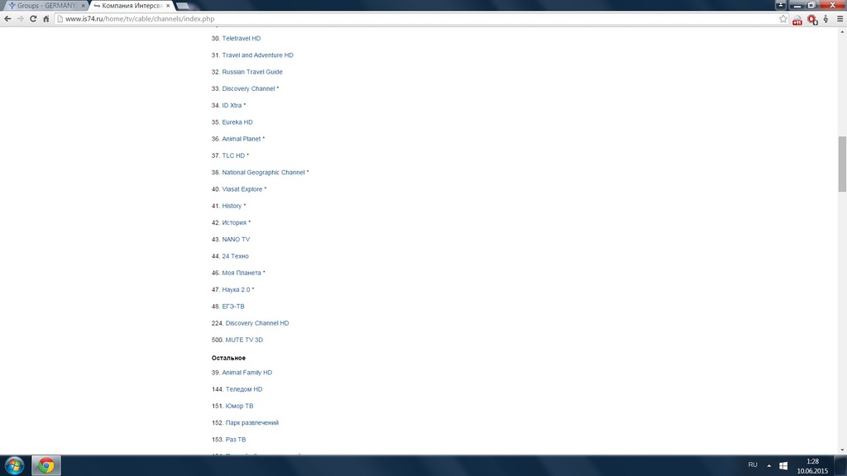Show hidden system tray icons

(768, 465)
